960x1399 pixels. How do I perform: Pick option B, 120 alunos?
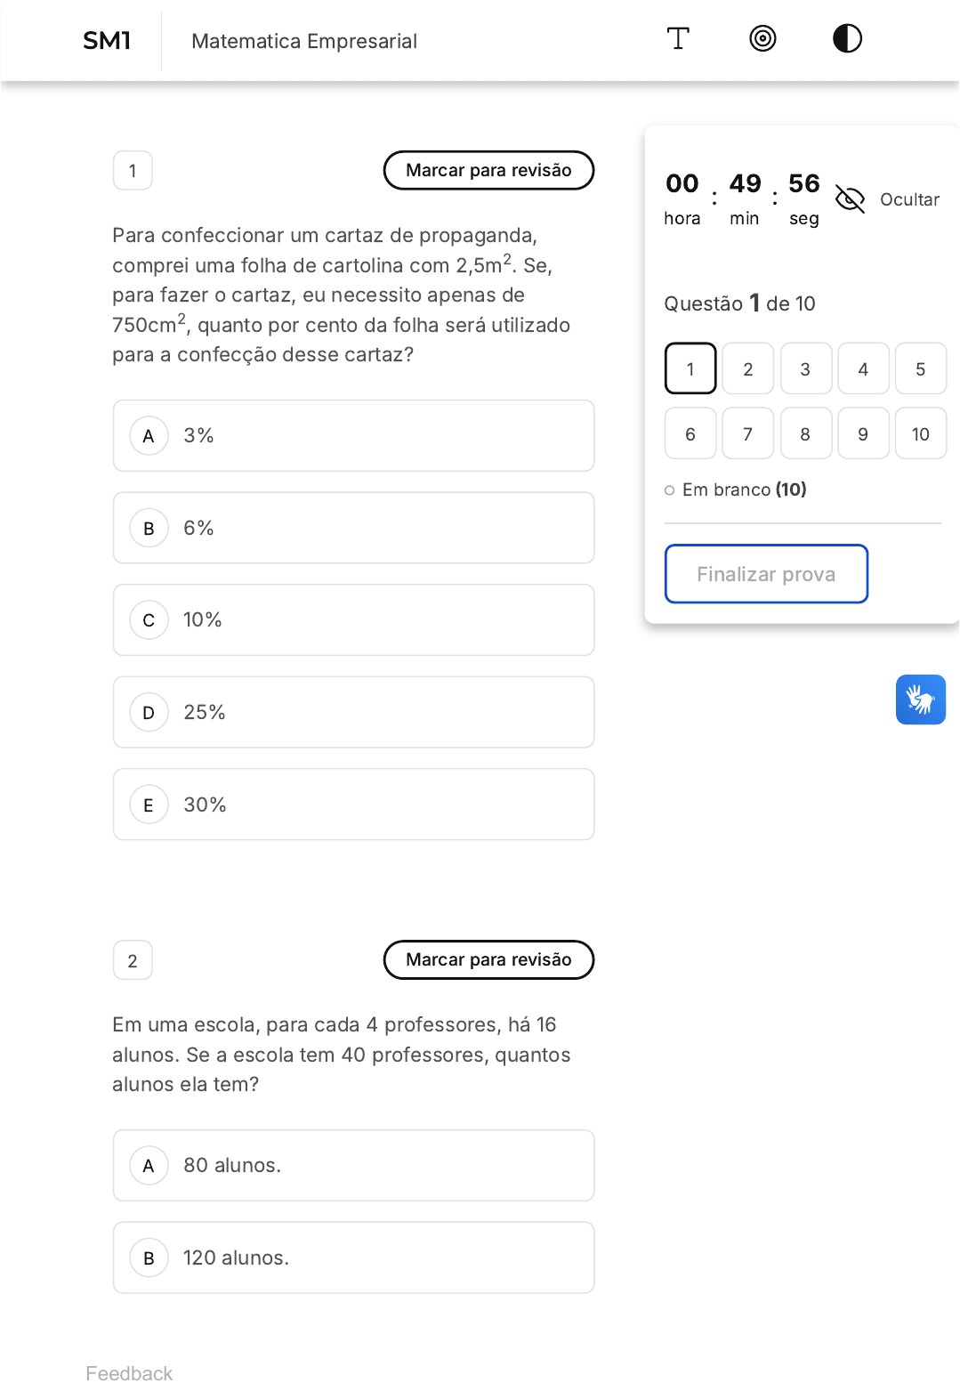[353, 1258]
